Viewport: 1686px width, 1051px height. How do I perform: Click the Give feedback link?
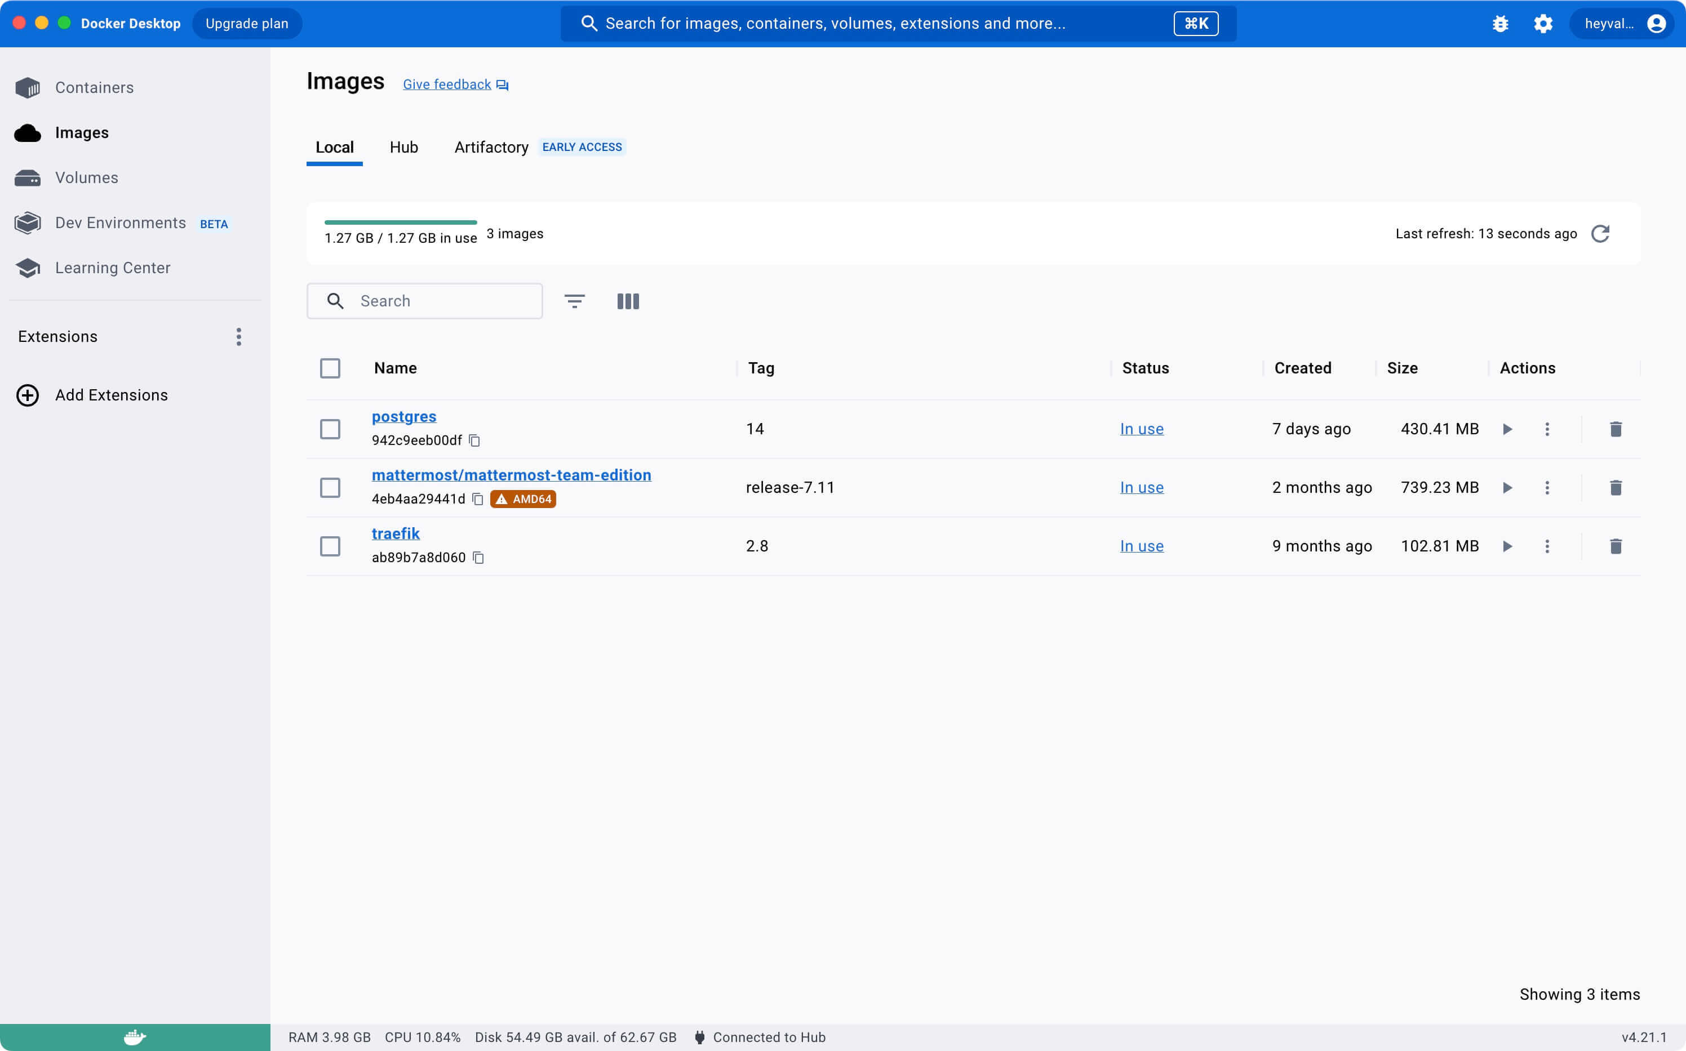tap(454, 83)
